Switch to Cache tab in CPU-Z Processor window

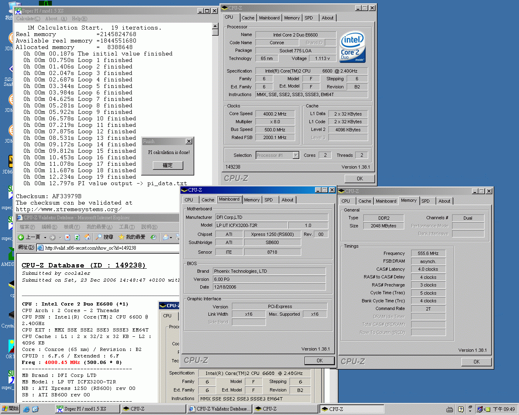tap(248, 18)
